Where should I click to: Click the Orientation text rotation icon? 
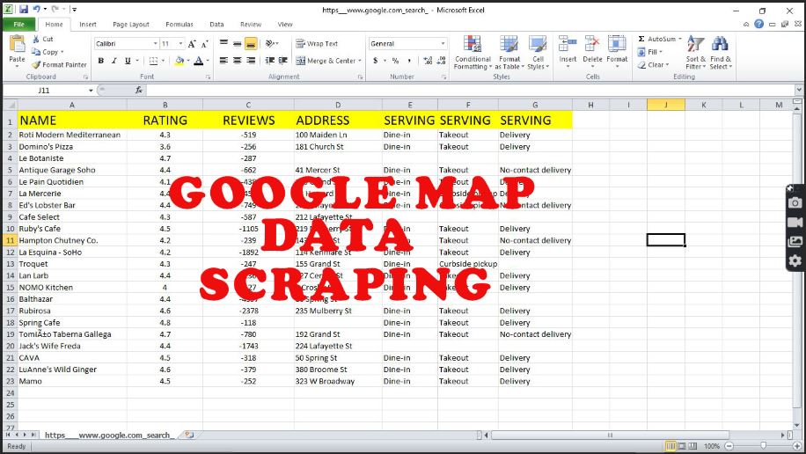270,44
